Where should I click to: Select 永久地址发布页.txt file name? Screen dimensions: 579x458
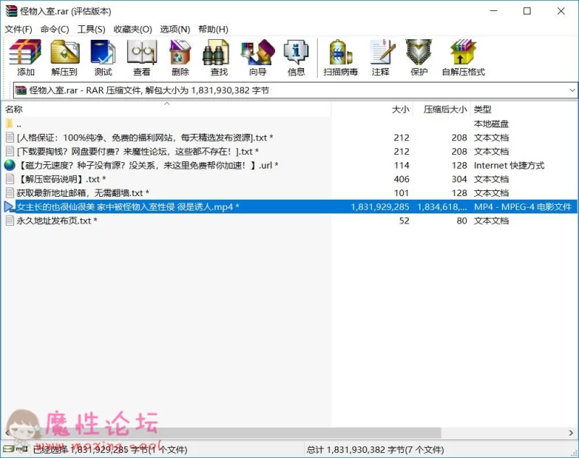click(57, 221)
